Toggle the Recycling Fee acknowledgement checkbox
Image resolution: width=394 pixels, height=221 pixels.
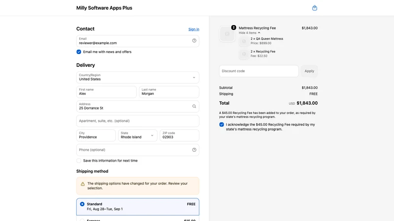point(221,125)
